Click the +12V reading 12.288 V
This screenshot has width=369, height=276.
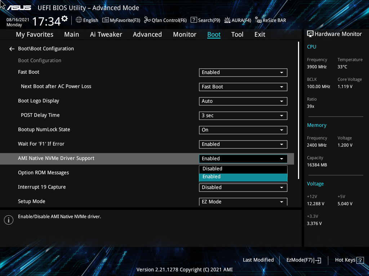tap(316, 204)
